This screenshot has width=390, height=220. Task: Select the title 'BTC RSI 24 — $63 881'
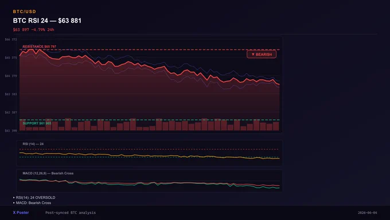point(47,21)
